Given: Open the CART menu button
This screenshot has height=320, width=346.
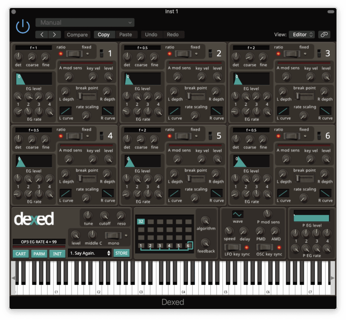Looking at the screenshot, I should pos(21,254).
